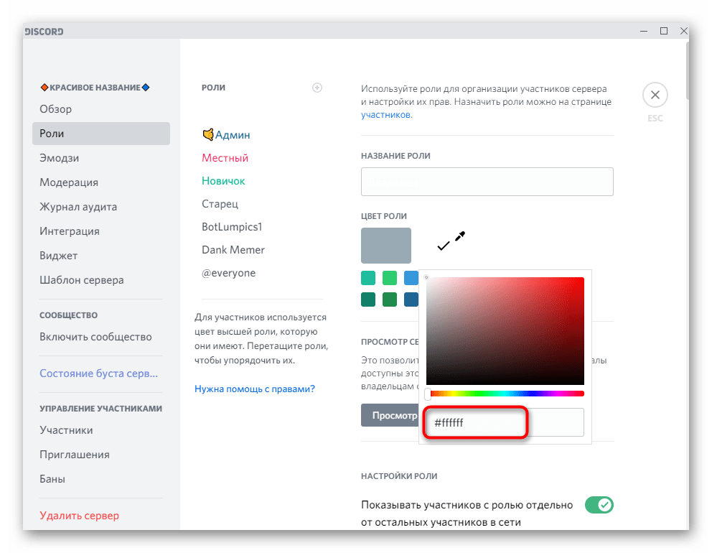Select the default gray color swatch
The height and width of the screenshot is (553, 712).
tap(386, 246)
